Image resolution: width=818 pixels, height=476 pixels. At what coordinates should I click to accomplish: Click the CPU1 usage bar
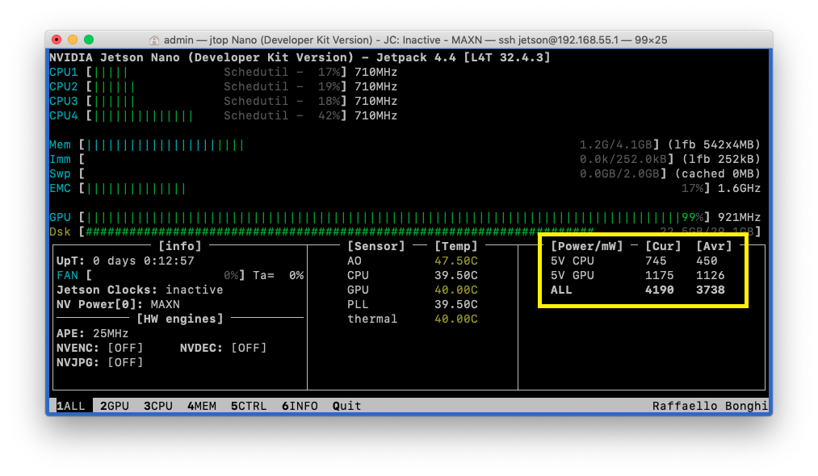(x=216, y=72)
